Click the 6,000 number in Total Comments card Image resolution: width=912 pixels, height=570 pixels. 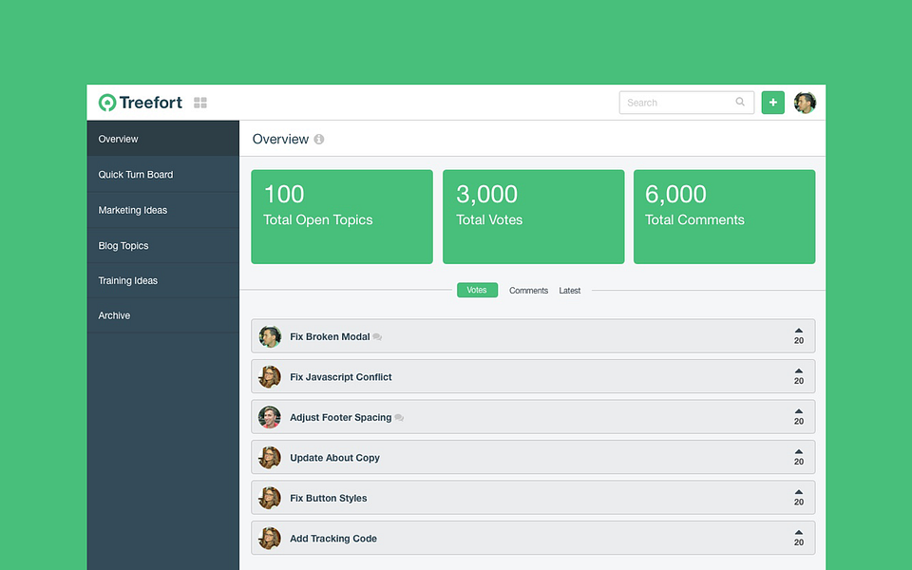click(x=675, y=194)
